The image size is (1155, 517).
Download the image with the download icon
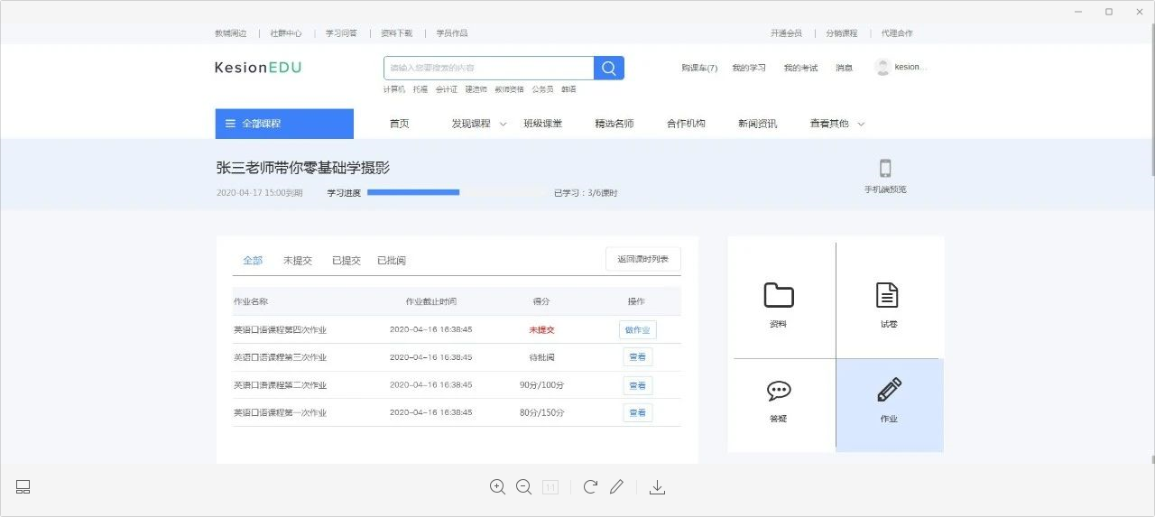657,487
